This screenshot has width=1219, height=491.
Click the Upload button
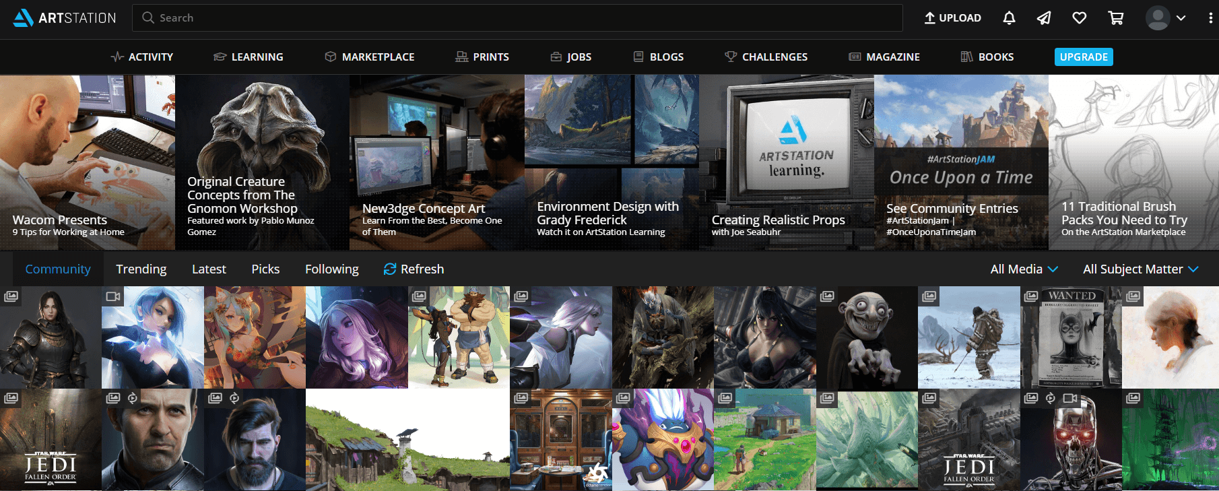click(952, 18)
